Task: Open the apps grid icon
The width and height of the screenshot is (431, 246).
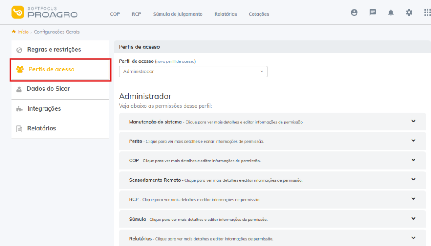Action: pos(427,13)
